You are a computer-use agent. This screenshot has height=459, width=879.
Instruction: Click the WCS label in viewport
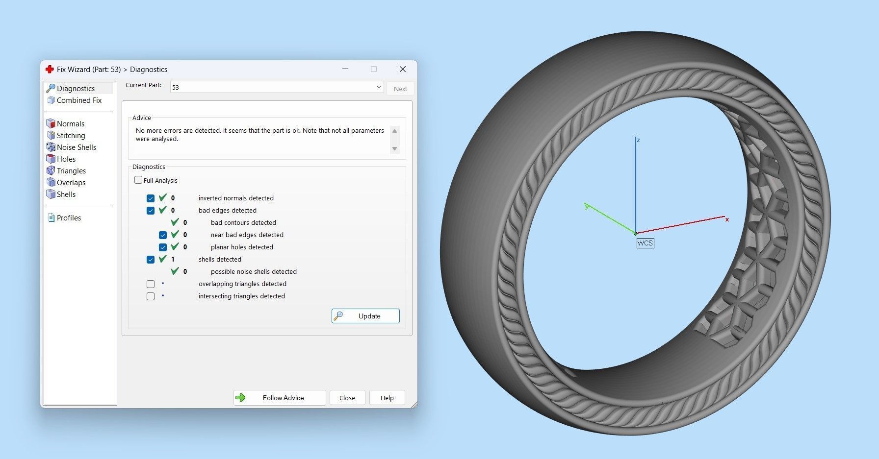coord(645,243)
